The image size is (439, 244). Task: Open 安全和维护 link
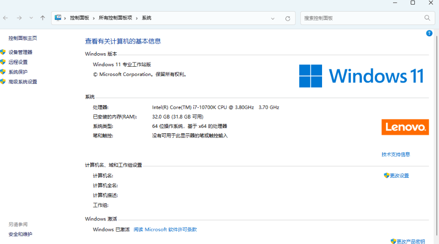[x=20, y=234]
